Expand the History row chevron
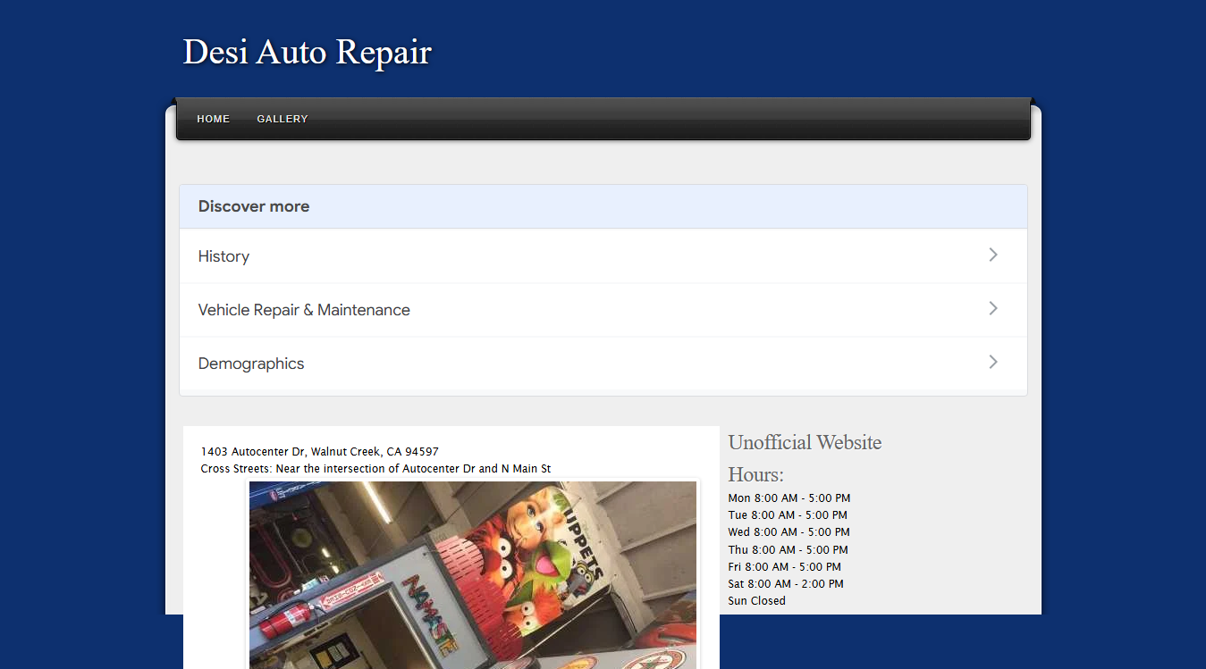This screenshot has width=1206, height=669. click(x=993, y=255)
